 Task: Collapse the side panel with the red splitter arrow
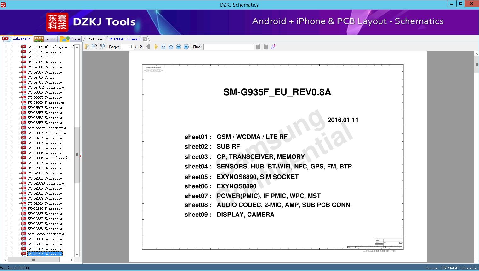81,156
